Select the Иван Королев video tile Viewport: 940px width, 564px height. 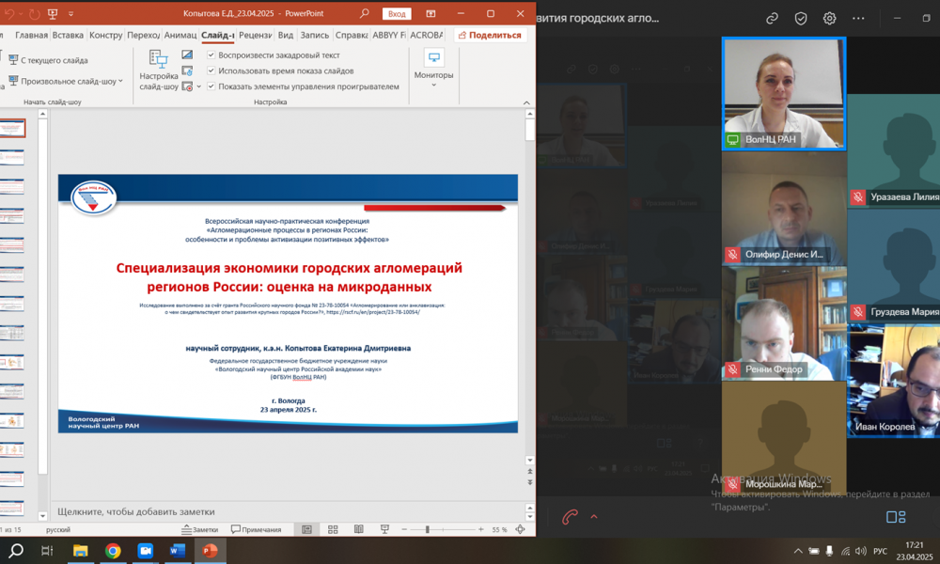893,381
